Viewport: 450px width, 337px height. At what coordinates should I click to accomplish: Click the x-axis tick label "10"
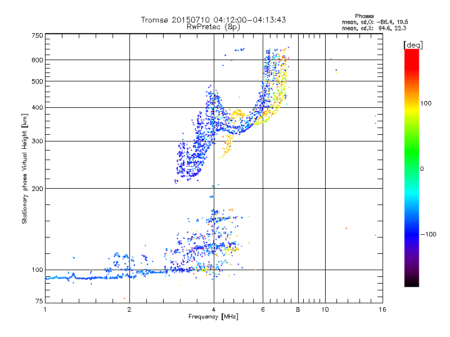click(x=325, y=309)
